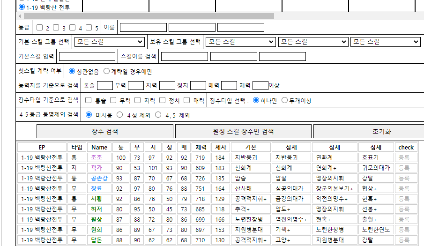Choose 두개이상 for general type selection
The image size is (424, 246).
click(284, 100)
